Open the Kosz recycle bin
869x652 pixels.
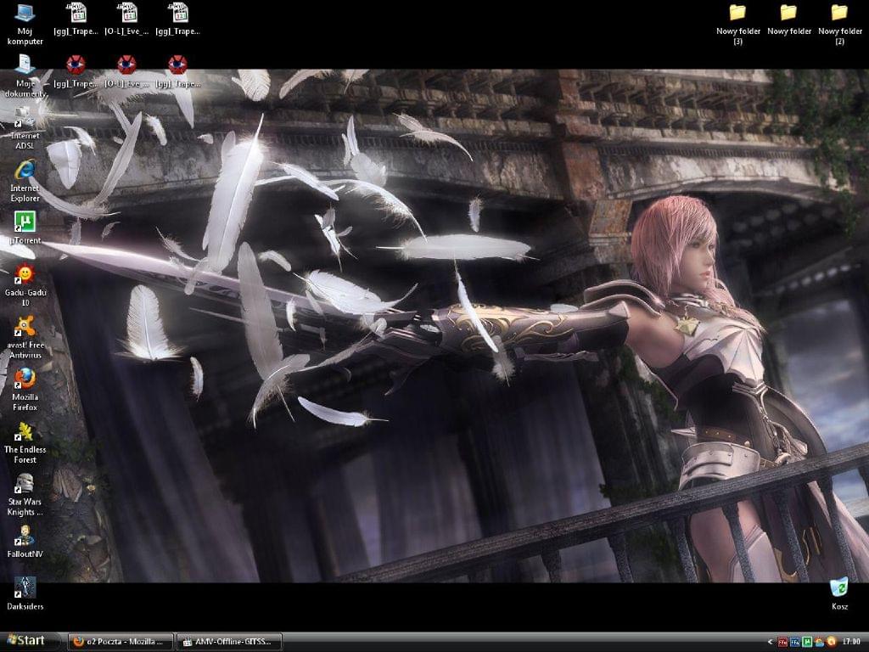coord(839,593)
